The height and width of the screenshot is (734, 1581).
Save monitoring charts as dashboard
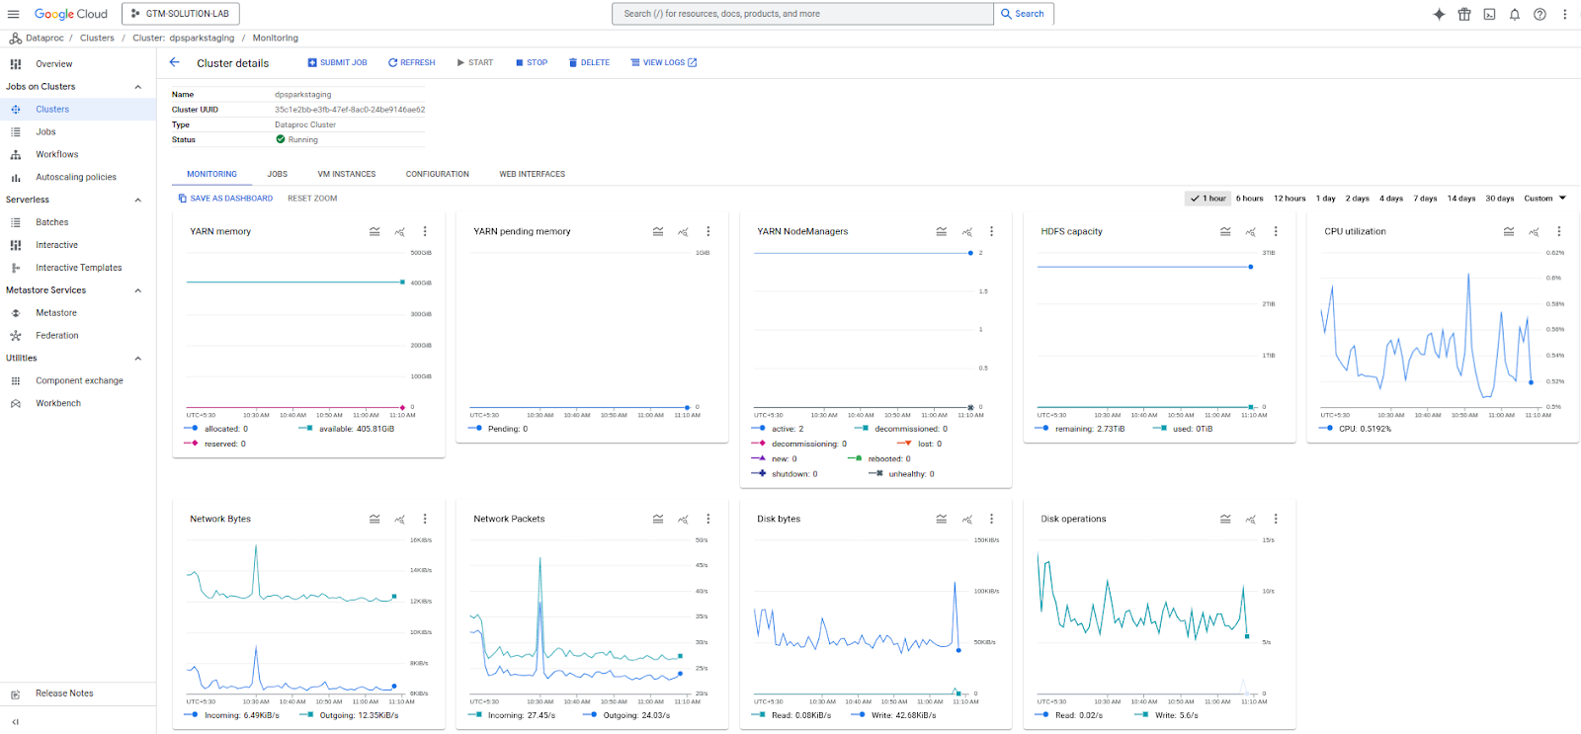(225, 199)
